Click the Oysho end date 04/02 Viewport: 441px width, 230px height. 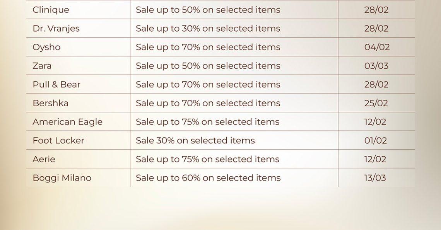[x=377, y=47]
